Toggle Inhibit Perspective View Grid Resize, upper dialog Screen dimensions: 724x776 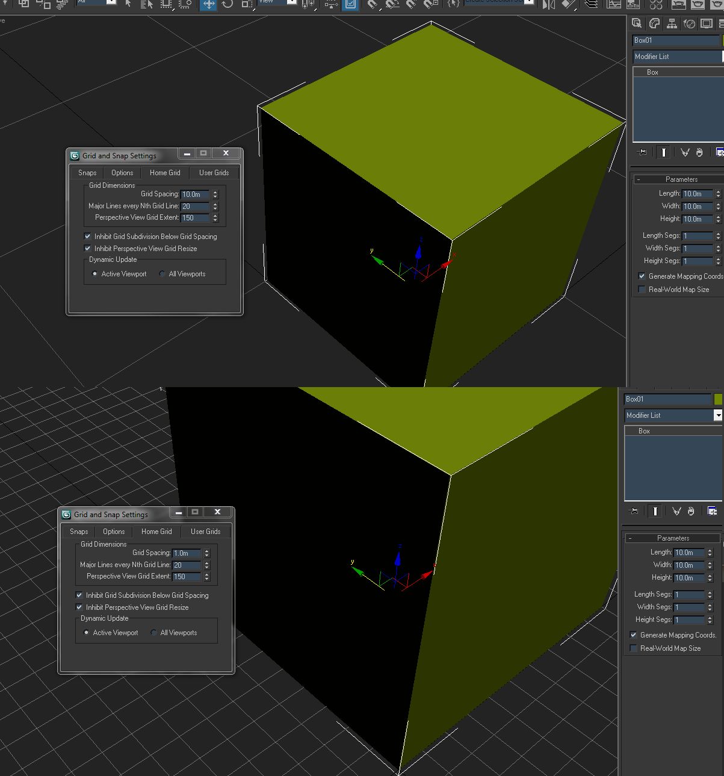point(87,248)
